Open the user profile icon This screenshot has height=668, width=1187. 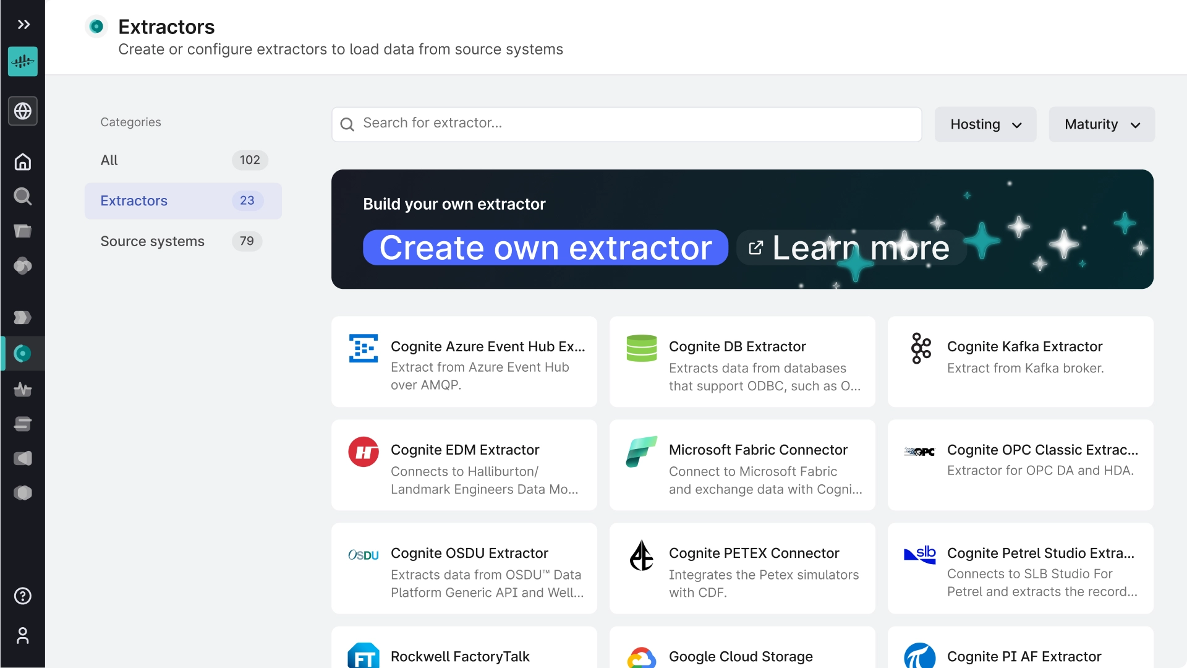coord(23,635)
